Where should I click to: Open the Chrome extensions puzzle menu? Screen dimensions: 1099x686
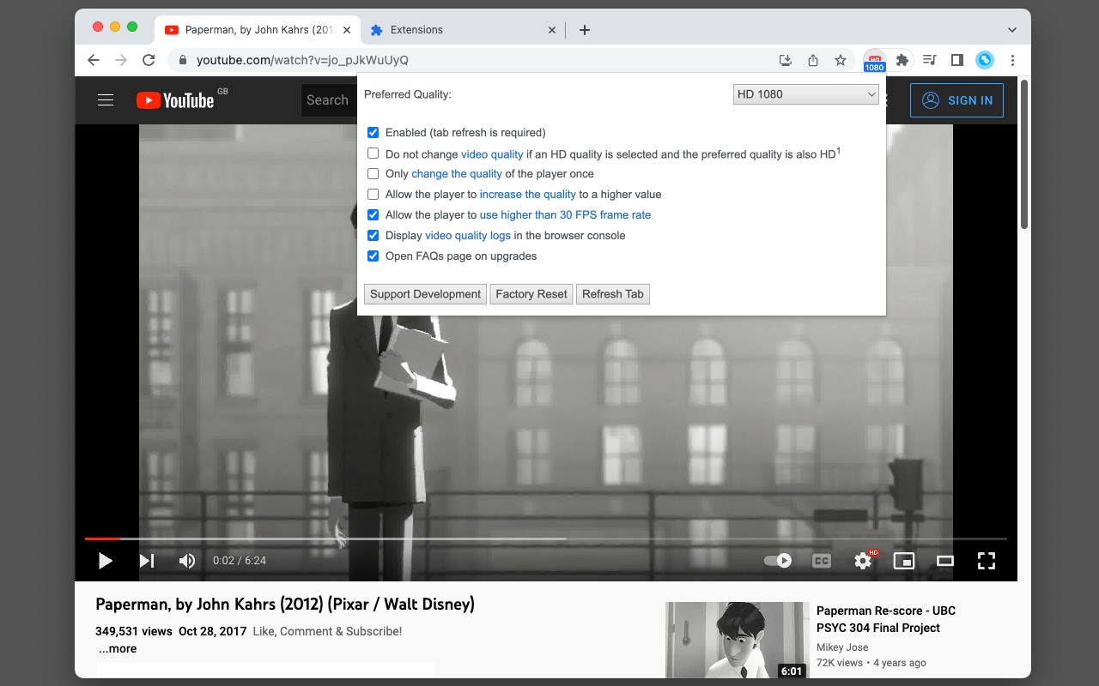(902, 60)
